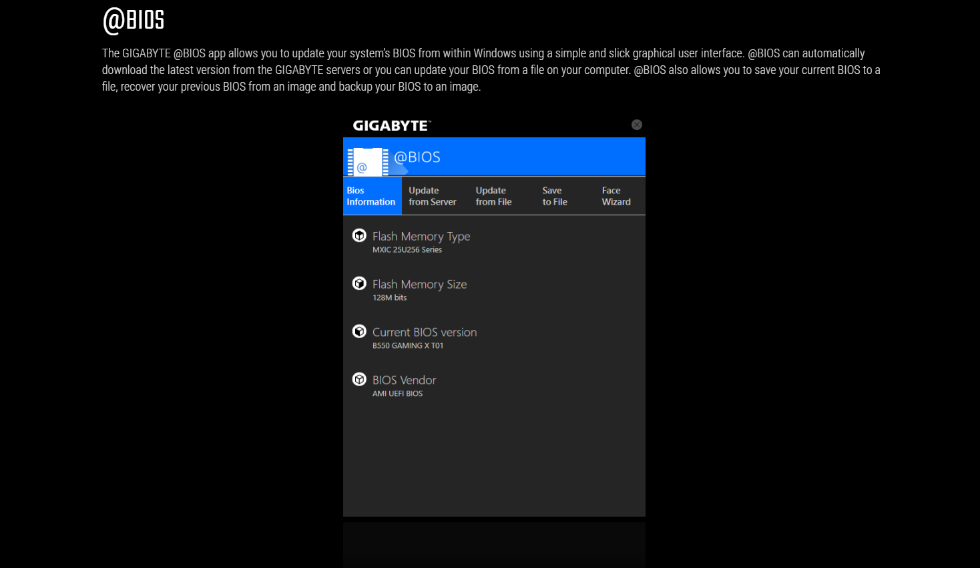Click the Flash Memory Size label

pos(419,285)
